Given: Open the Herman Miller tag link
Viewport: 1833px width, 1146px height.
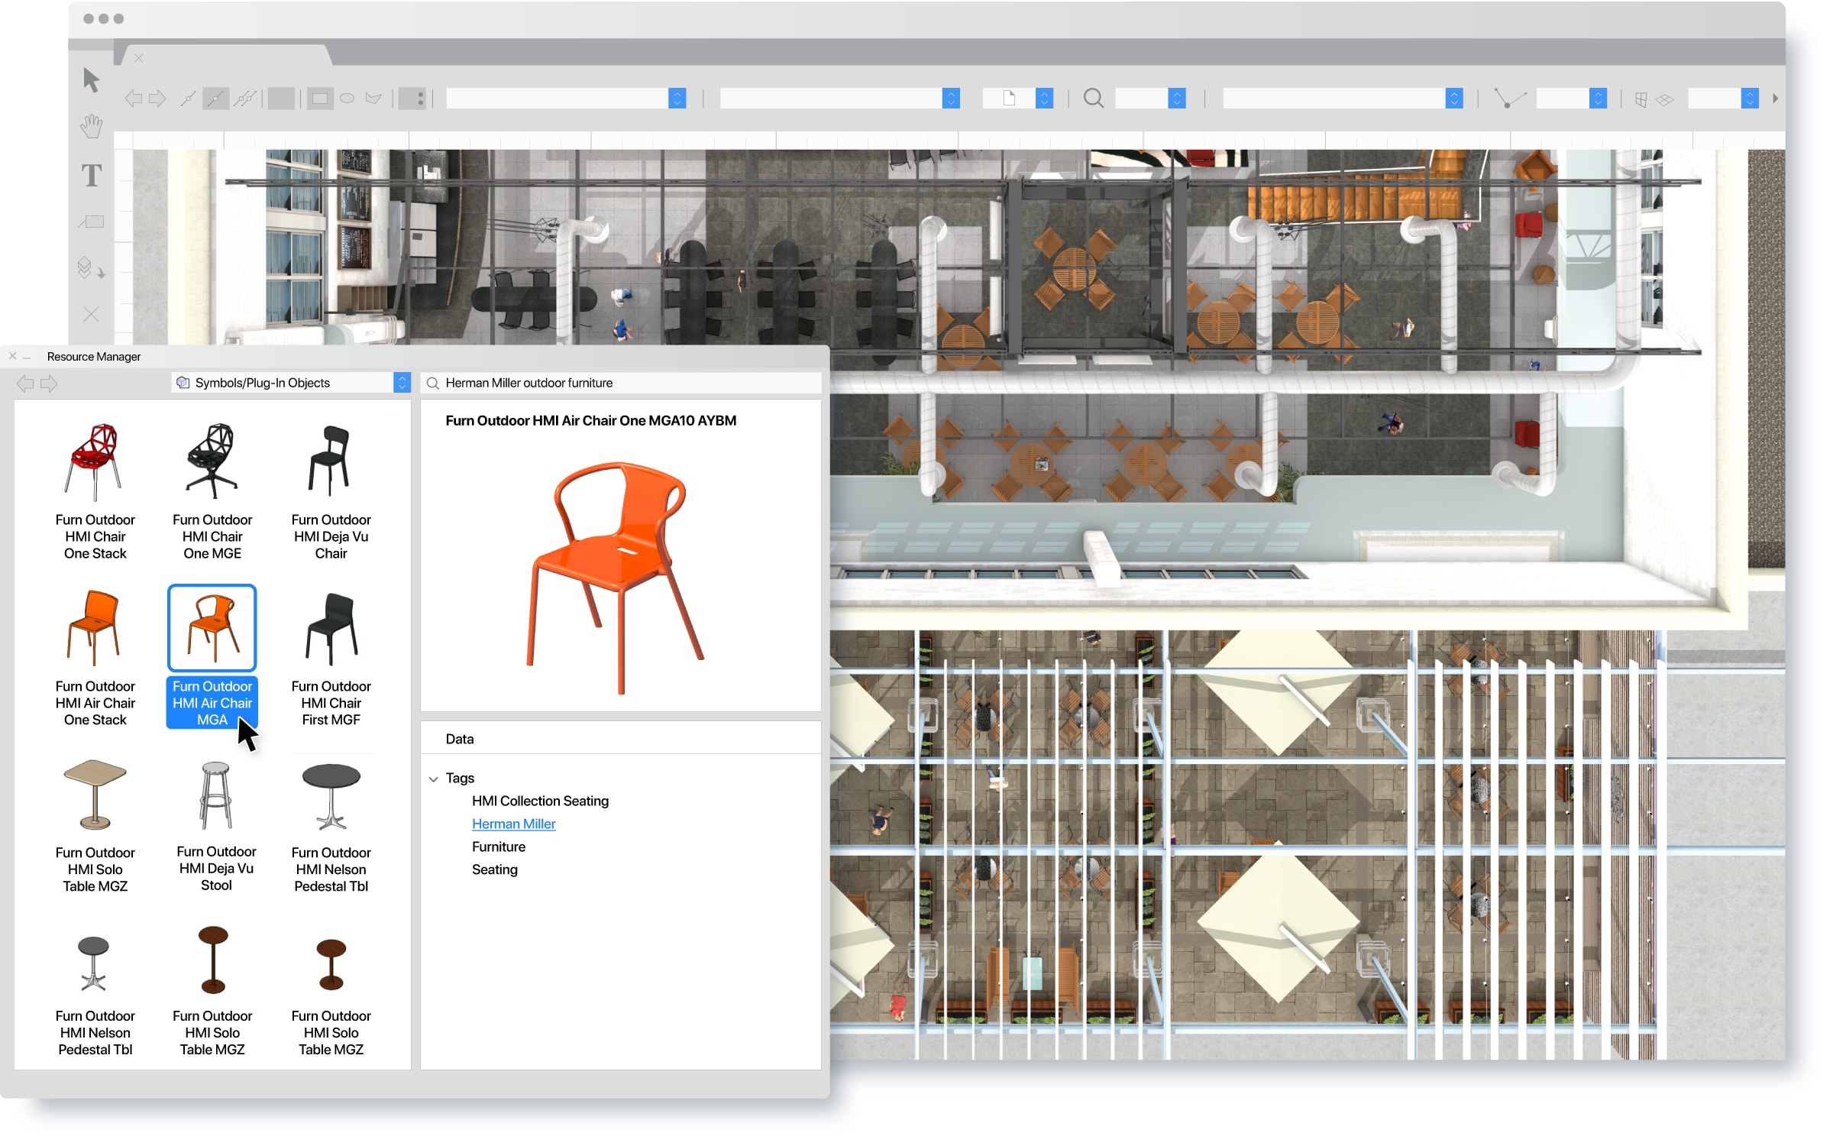Looking at the screenshot, I should click(x=513, y=824).
